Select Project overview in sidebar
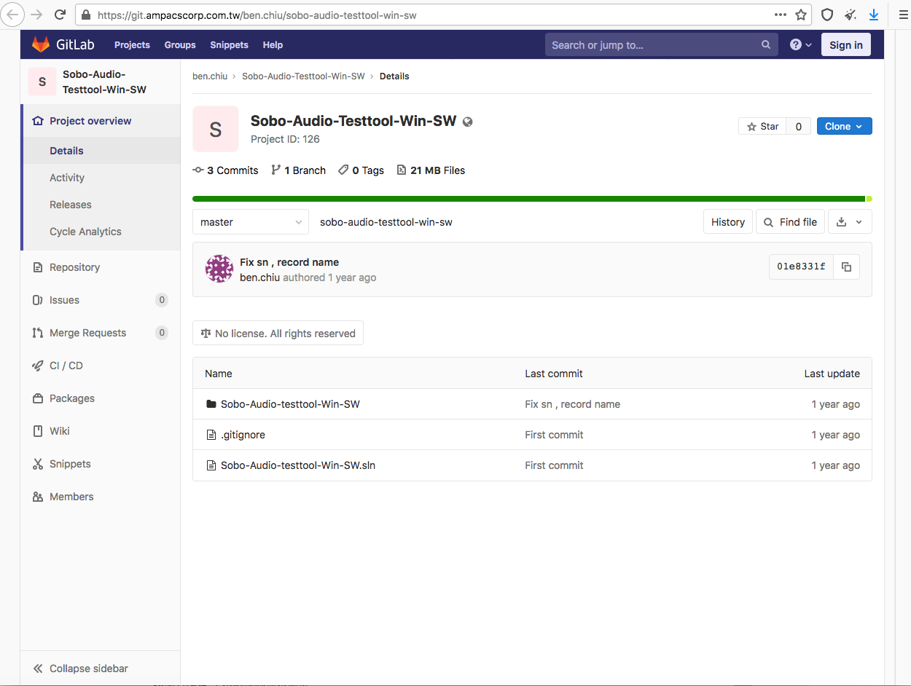Screen dimensions: 911x686 (x=101, y=121)
